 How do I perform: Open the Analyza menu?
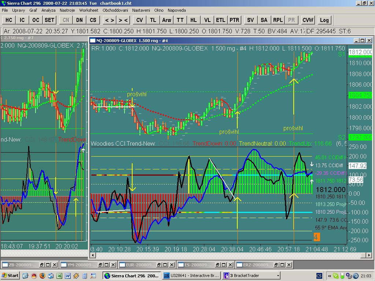48,10
